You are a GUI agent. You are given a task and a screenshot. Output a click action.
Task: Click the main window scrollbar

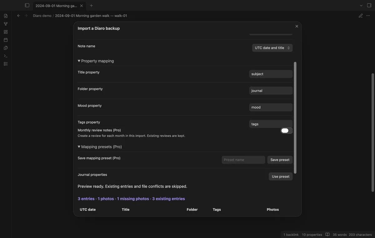tap(372, 133)
